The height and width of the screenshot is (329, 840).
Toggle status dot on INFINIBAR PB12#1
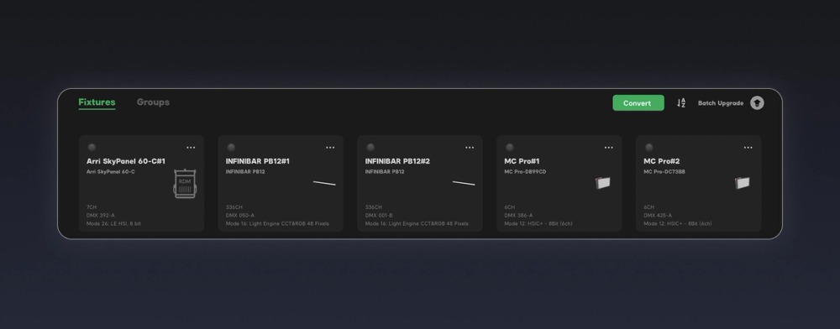(231, 147)
